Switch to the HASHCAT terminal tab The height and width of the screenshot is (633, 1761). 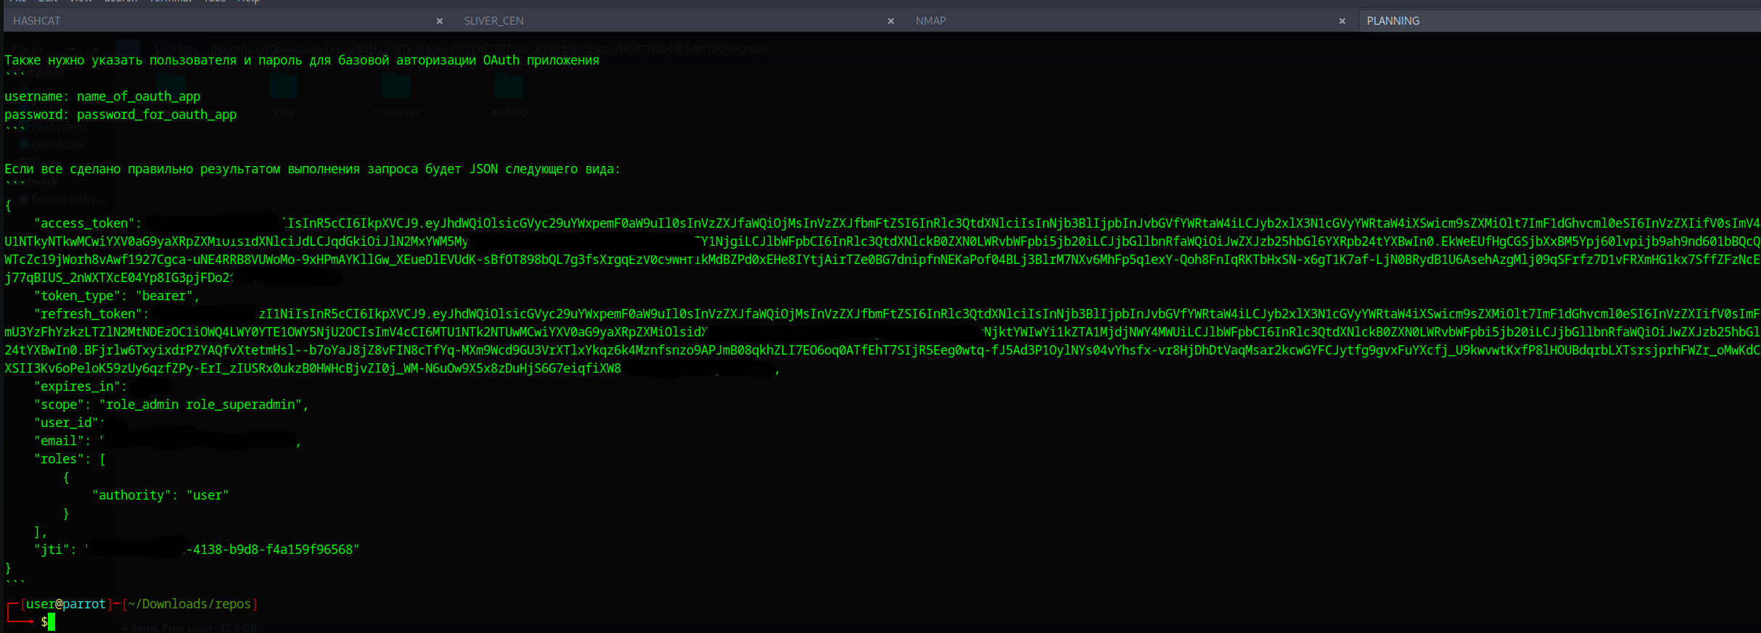pos(36,21)
